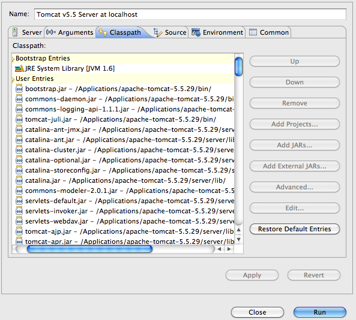The image size is (356, 320).
Task: Click the Name input field
Action: tap(190, 14)
